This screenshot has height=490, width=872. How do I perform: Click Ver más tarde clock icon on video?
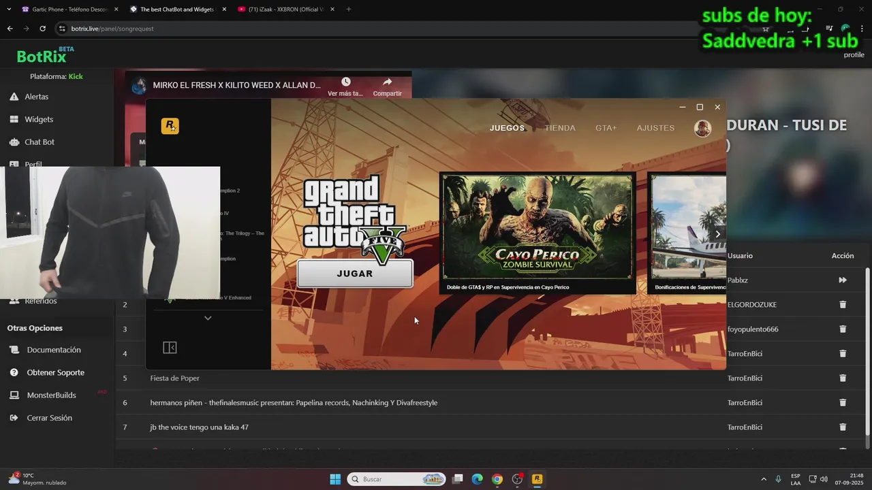(346, 82)
